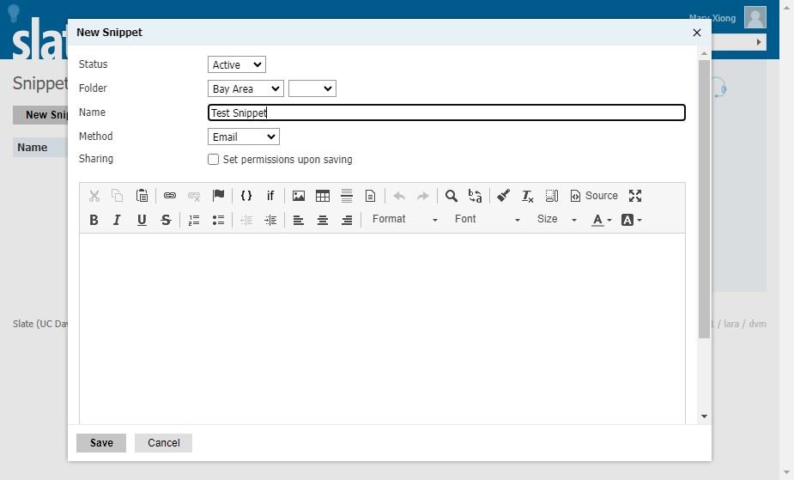
Task: Insert a link with the Link icon
Action: coord(170,196)
